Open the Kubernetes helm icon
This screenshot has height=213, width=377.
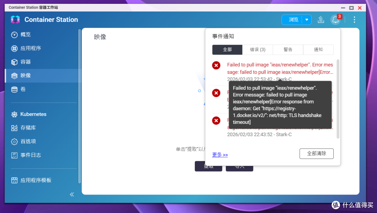pyautogui.click(x=14, y=114)
